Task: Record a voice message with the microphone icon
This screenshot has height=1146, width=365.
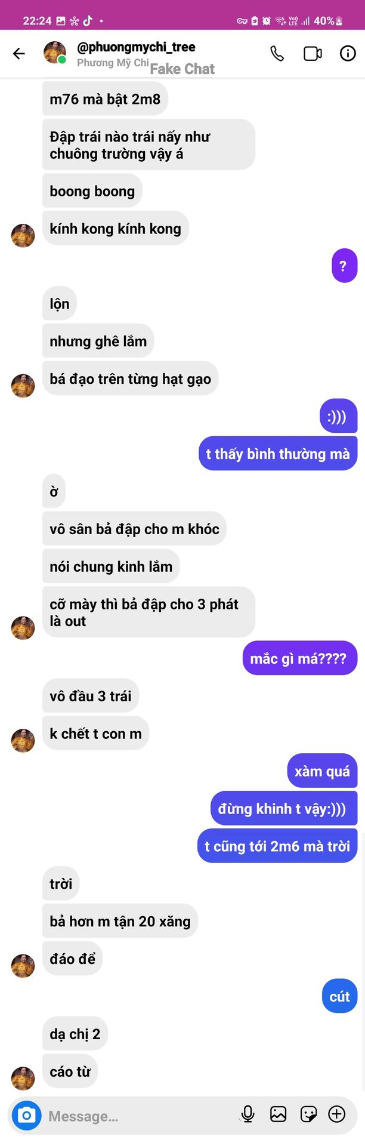Action: [x=248, y=1114]
